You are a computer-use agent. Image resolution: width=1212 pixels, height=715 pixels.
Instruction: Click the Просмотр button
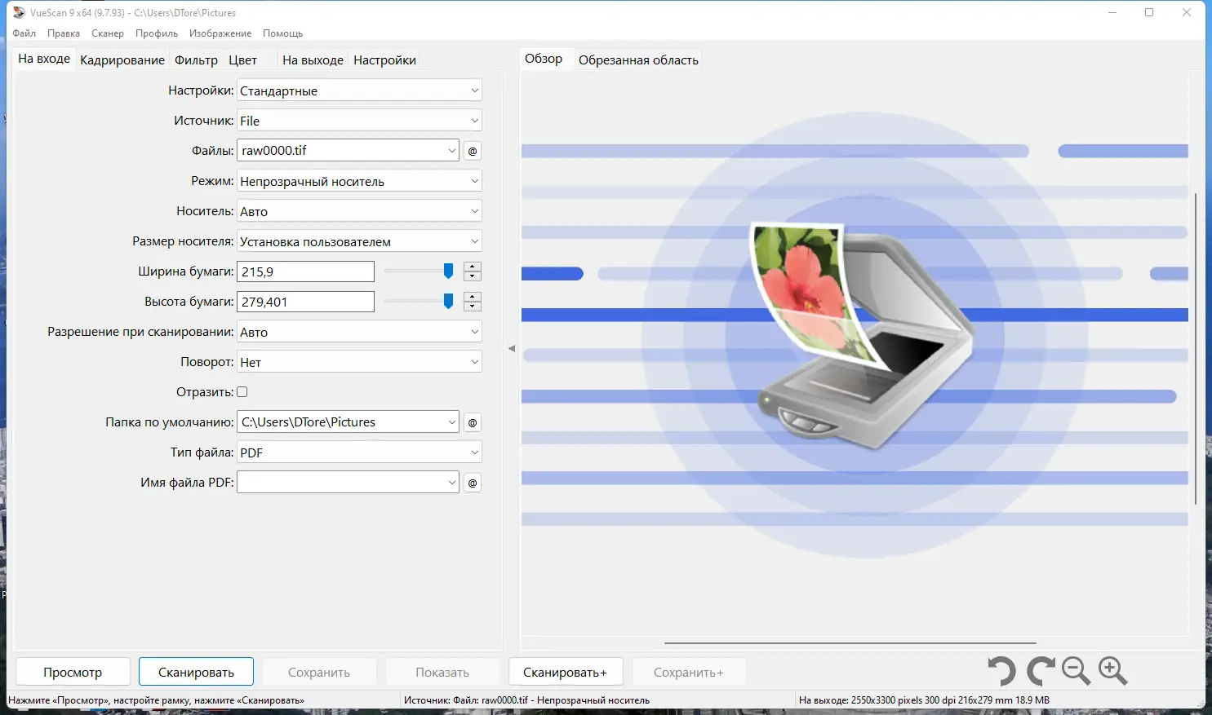point(72,671)
